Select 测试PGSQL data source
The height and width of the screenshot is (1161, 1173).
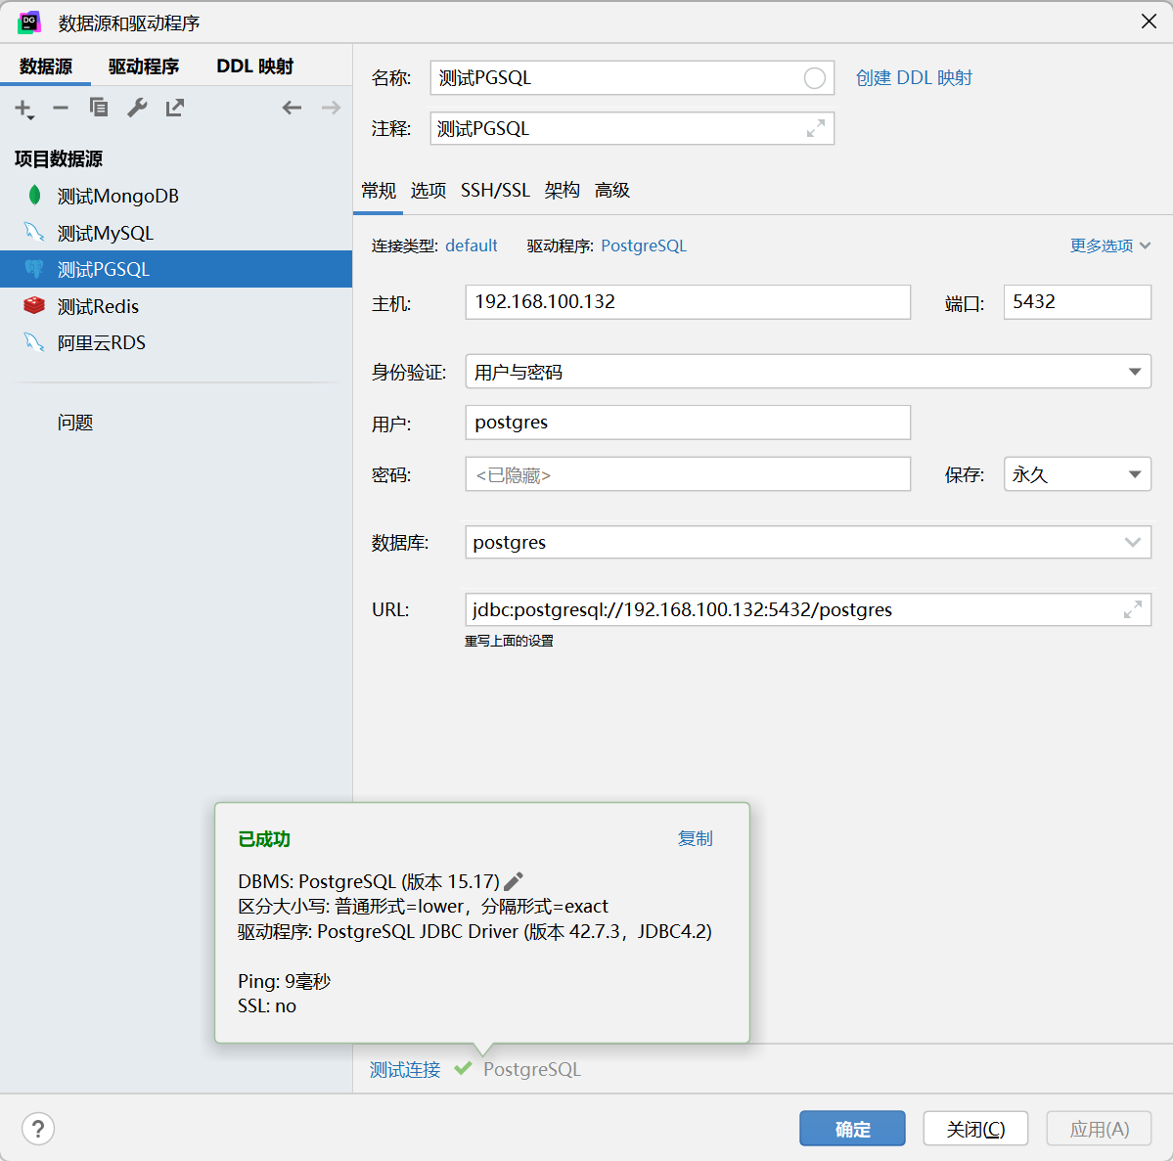click(176, 269)
